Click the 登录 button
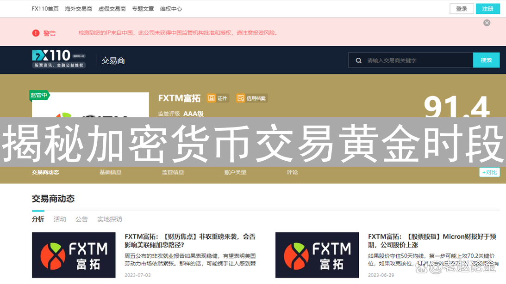The width and height of the screenshot is (506, 284). [462, 9]
